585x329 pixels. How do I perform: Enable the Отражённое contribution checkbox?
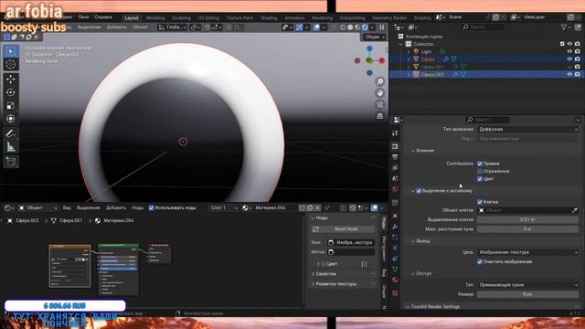[480, 171]
